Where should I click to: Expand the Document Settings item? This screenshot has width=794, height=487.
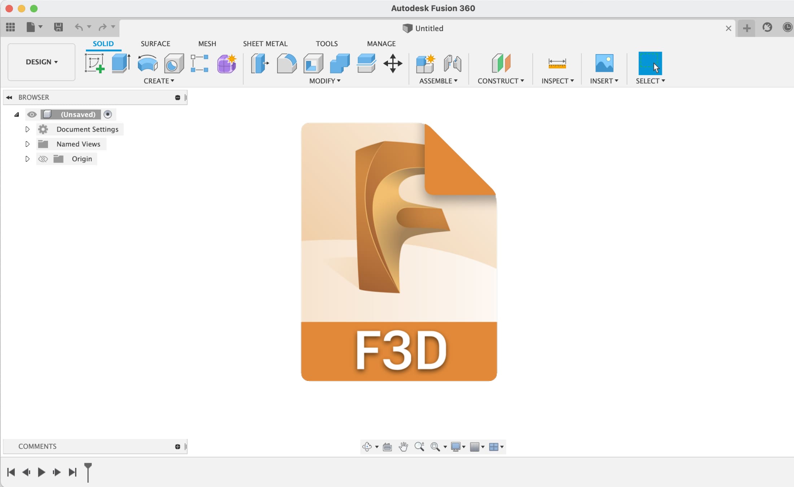tap(27, 129)
